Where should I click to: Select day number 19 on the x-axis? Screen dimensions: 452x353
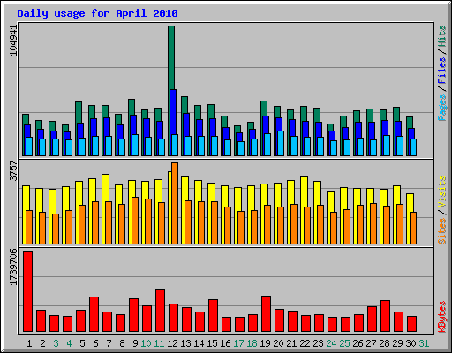click(x=265, y=343)
